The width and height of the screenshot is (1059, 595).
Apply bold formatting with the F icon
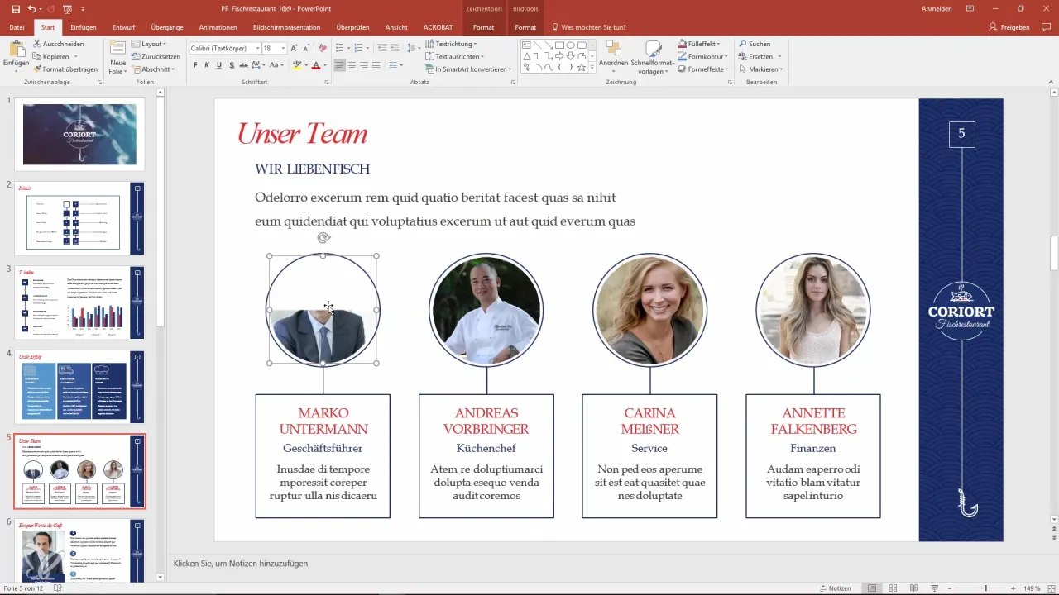[194, 64]
